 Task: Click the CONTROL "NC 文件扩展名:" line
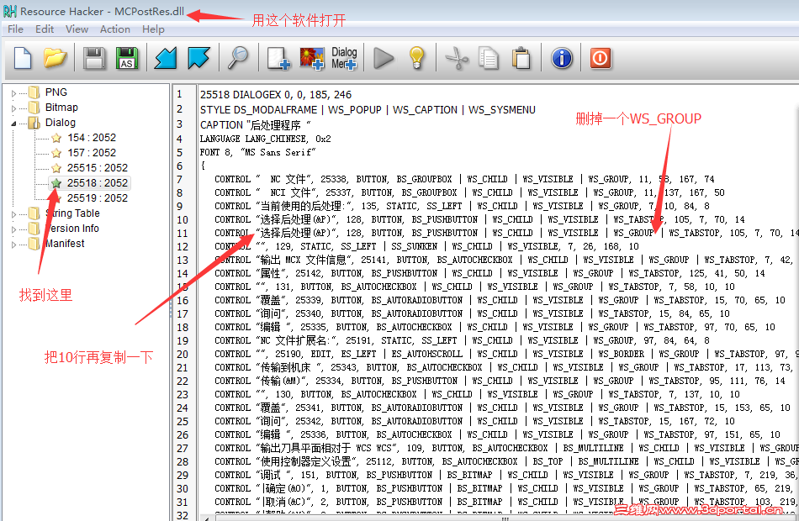click(462, 340)
